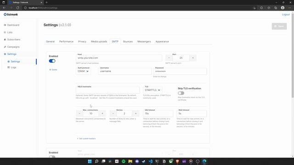Switch to the Messengers tab

pyautogui.click(x=144, y=42)
